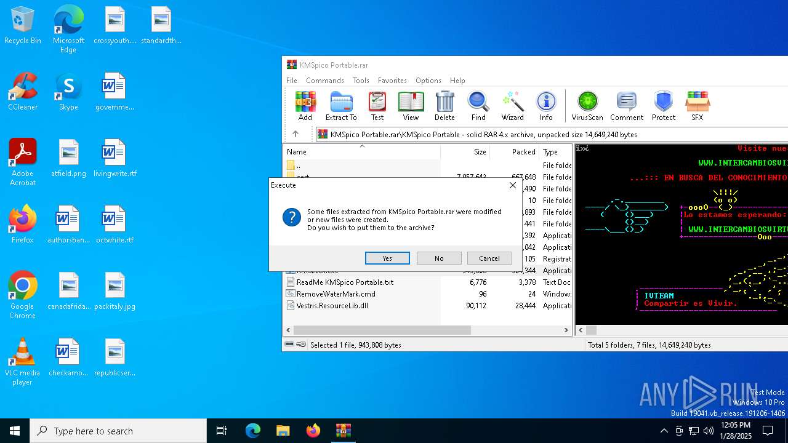Open the Favorites menu
The width and height of the screenshot is (788, 443).
(392, 81)
